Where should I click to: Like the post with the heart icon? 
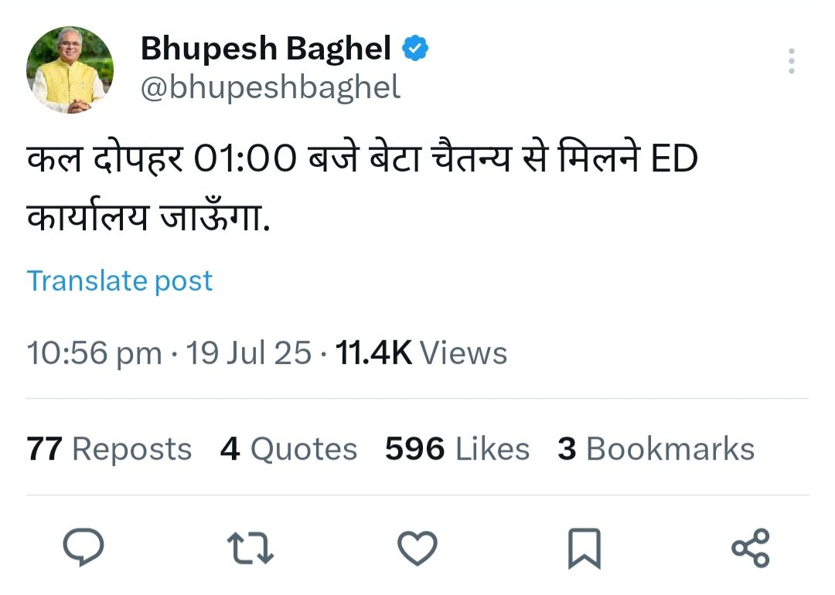click(417, 548)
